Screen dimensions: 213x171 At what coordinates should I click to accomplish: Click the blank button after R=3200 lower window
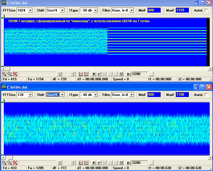coord(151,163)
